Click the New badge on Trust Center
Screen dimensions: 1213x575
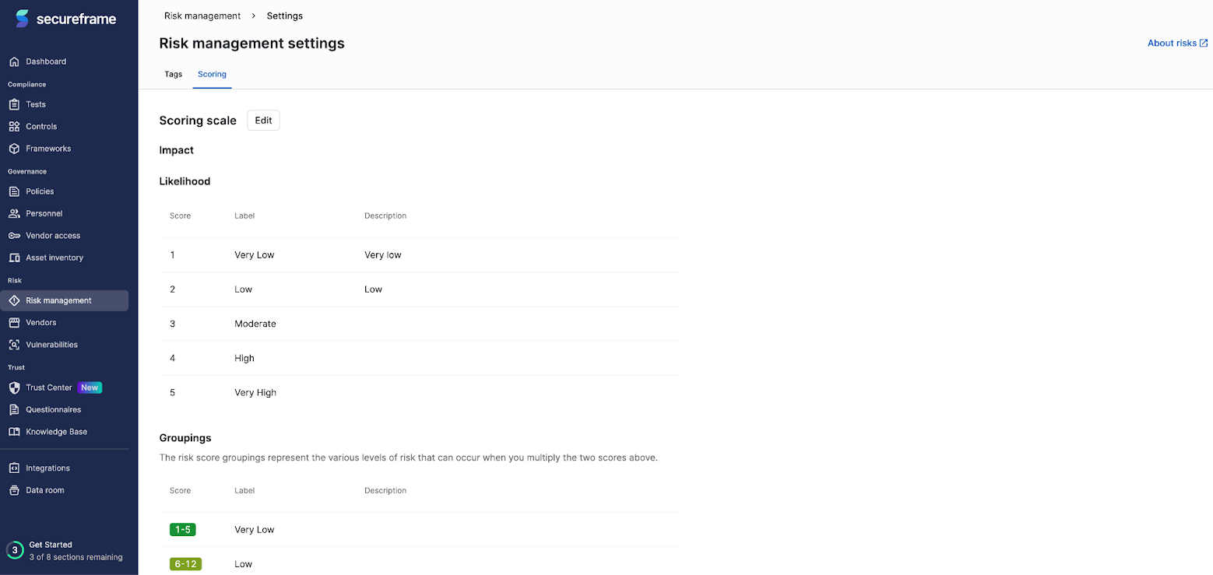(90, 387)
